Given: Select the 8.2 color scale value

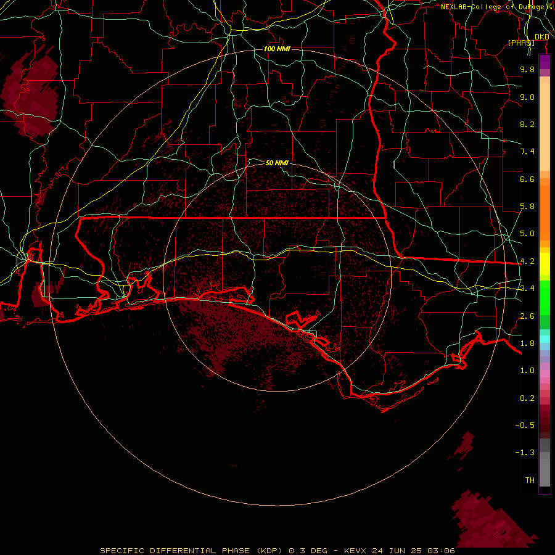Looking at the screenshot, I should (527, 124).
